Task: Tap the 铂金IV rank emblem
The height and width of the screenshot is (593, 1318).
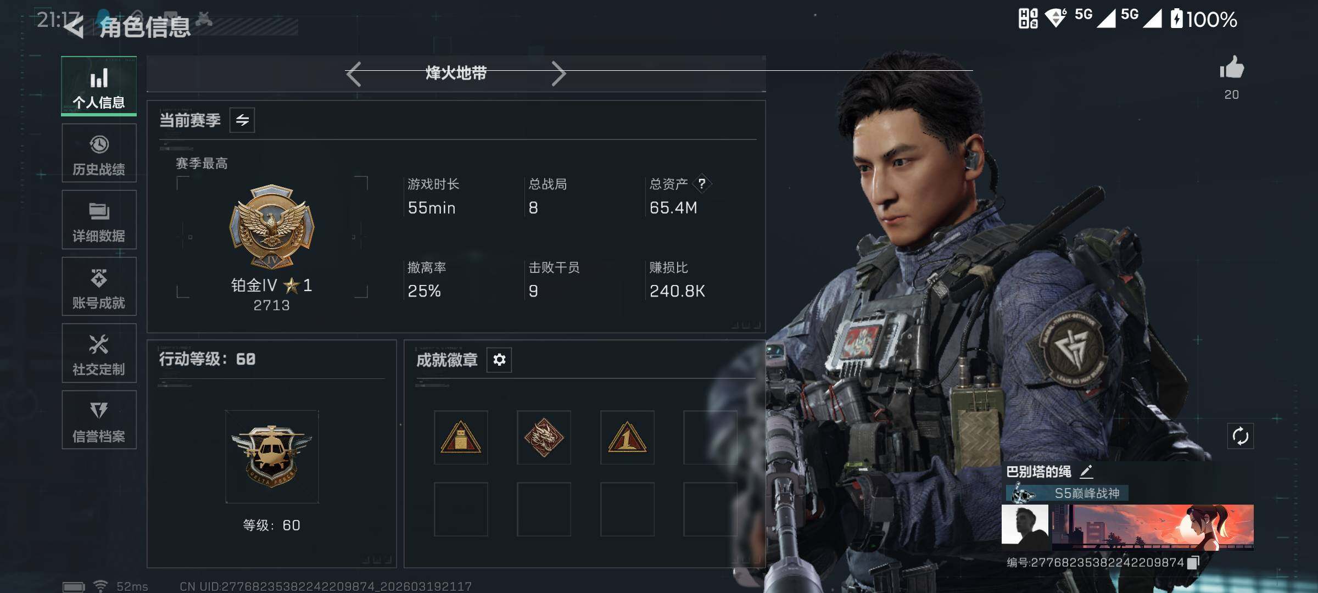Action: tap(272, 226)
